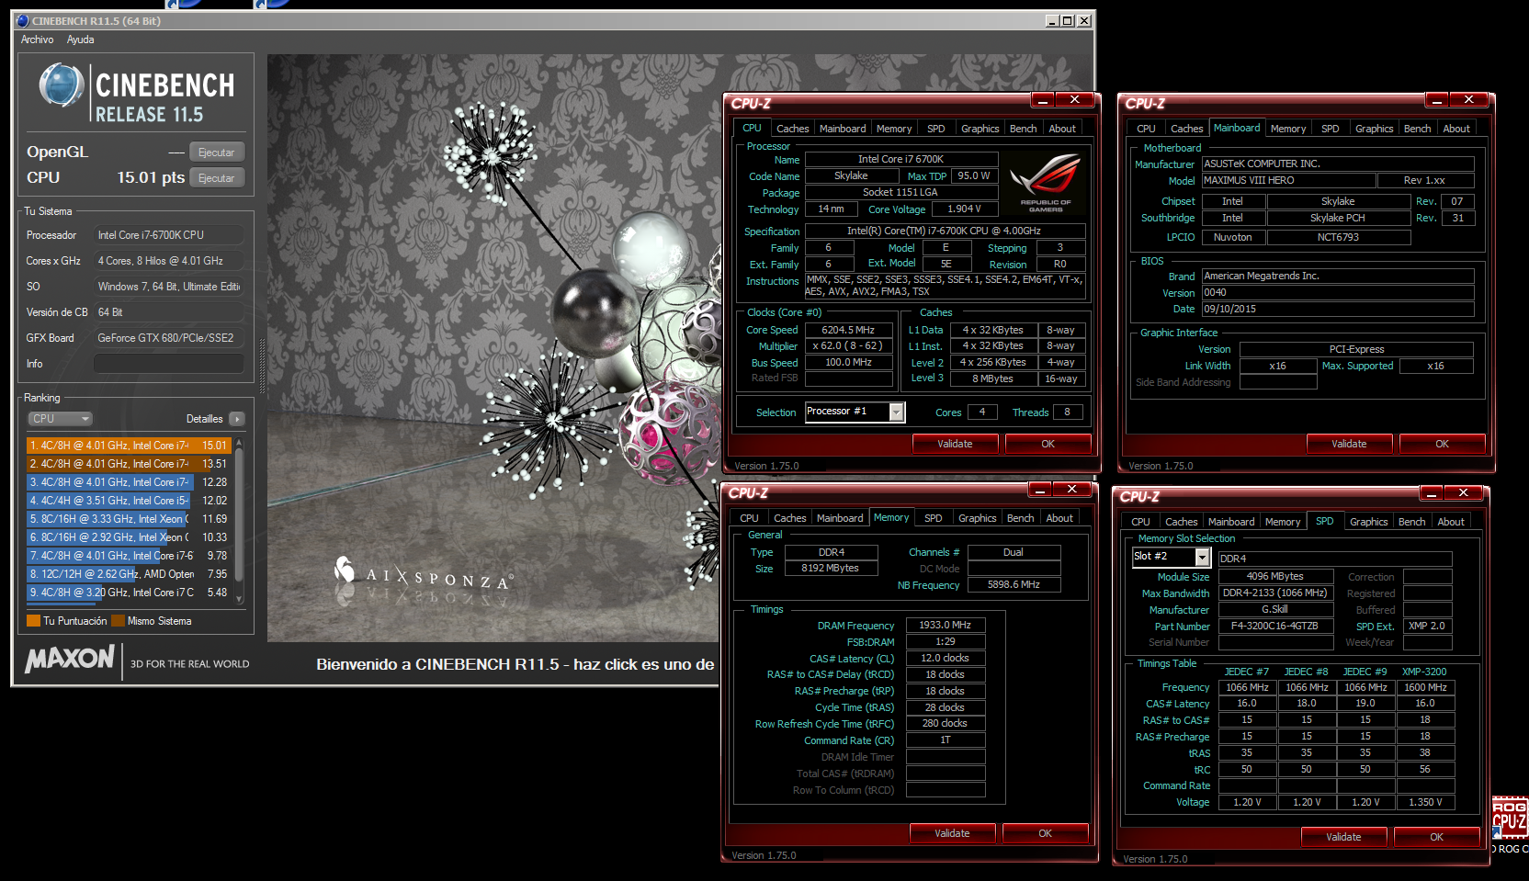Click the Core Voltage 1.904 V value

(x=964, y=209)
